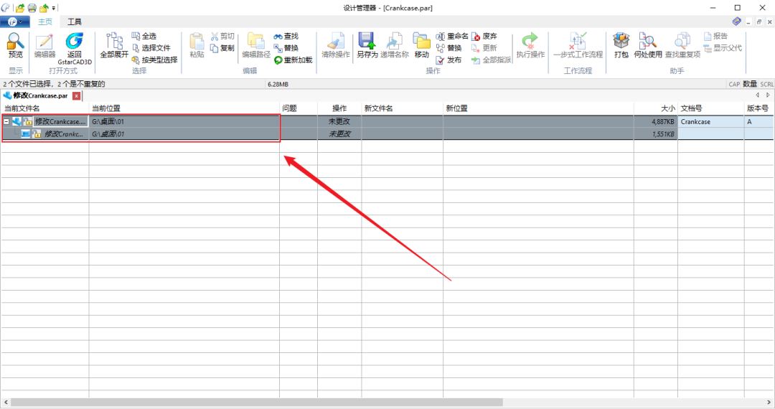Close the 修改Crankcase.par document tab
The width and height of the screenshot is (775, 409).
pyautogui.click(x=76, y=95)
